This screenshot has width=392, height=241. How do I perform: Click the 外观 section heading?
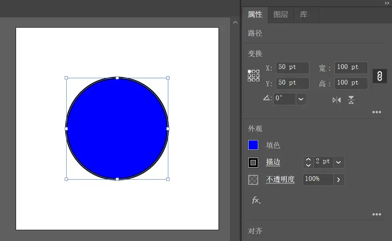255,129
